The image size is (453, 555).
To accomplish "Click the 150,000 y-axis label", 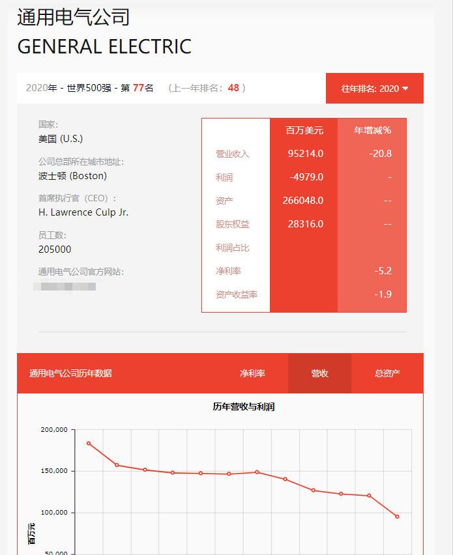I will [x=54, y=471].
